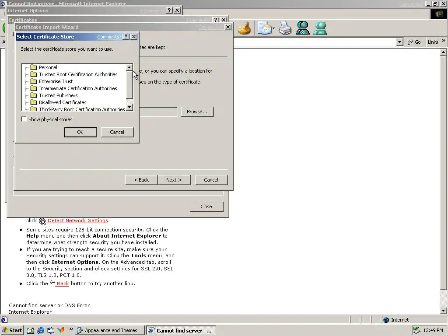Click the green Messenger buddy icon
The image size is (448, 336).
click(320, 28)
